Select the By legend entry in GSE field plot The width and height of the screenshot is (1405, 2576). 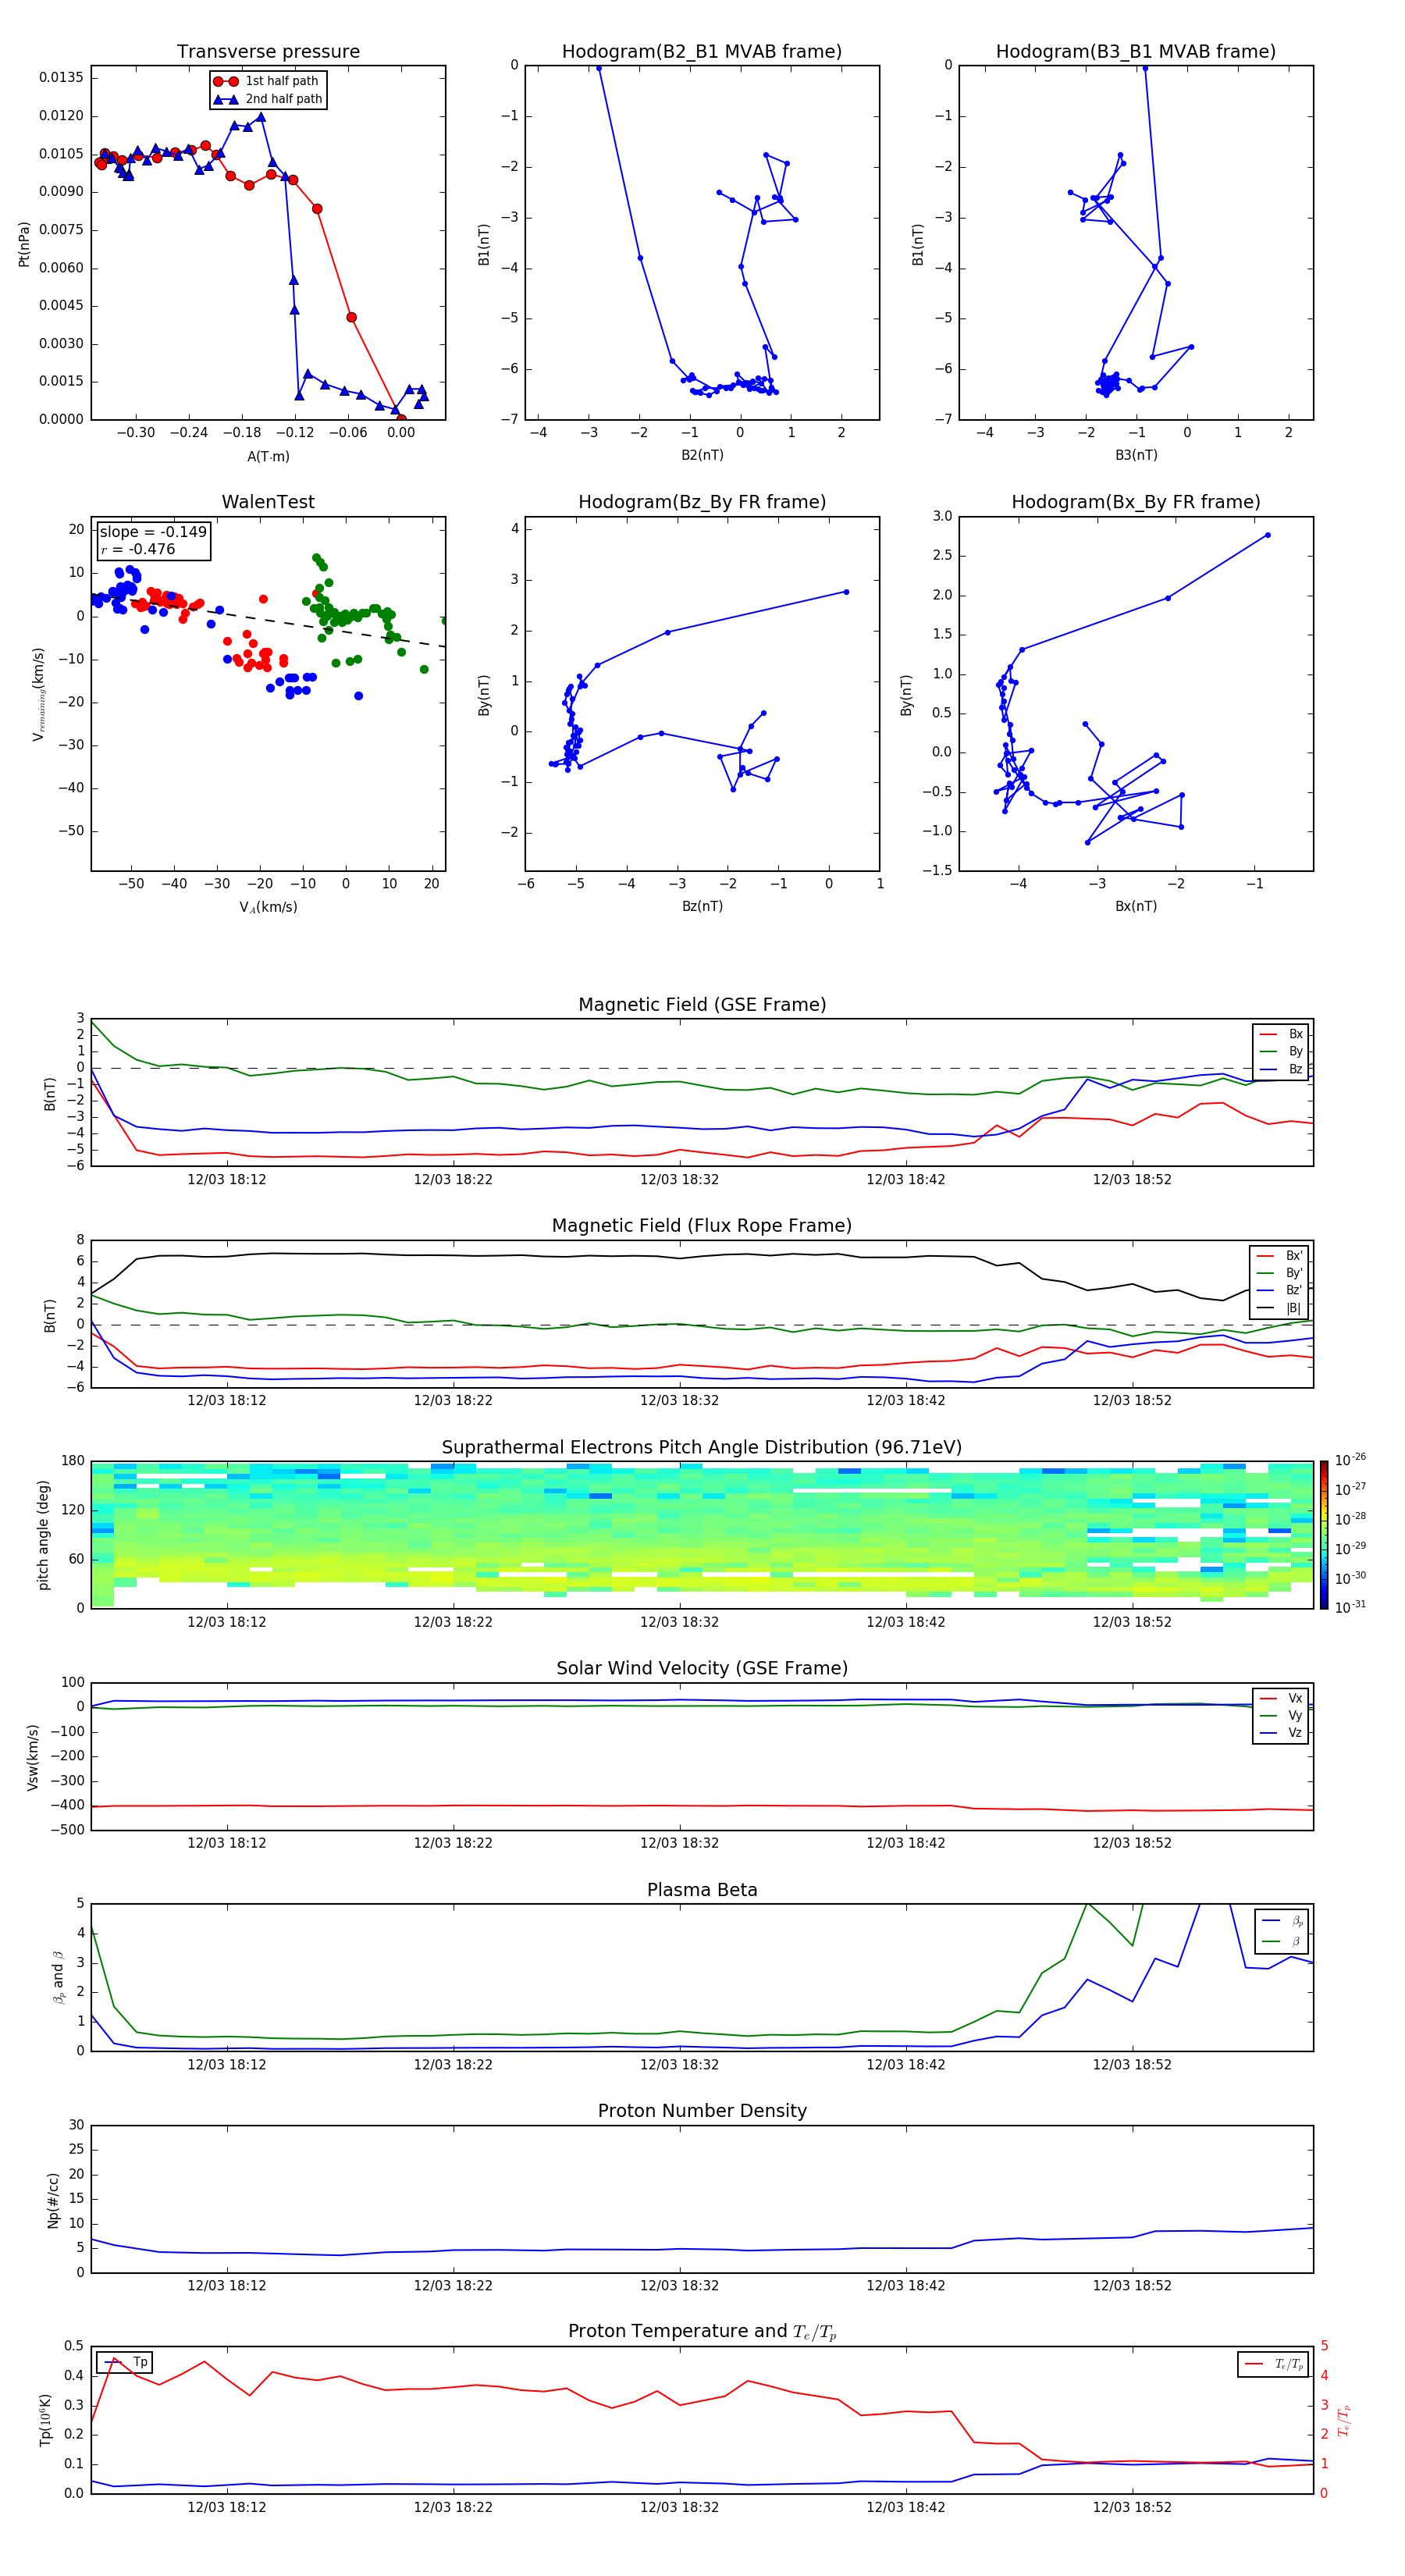pos(1281,1051)
